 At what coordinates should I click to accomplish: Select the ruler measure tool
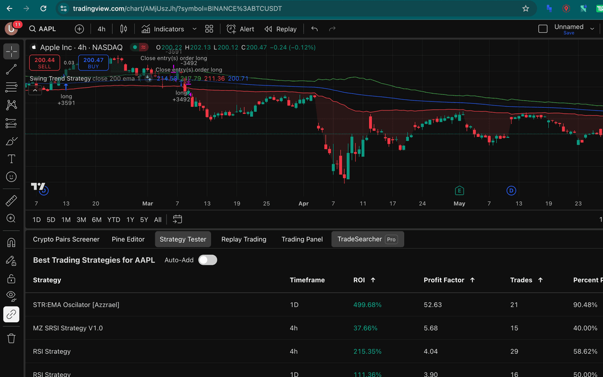pos(11,201)
